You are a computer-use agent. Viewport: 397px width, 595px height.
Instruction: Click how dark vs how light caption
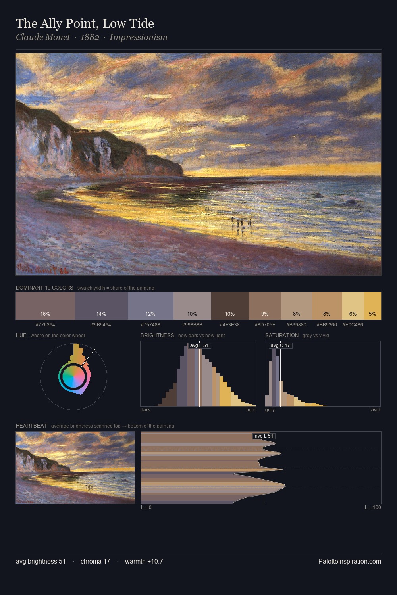pyautogui.click(x=202, y=336)
